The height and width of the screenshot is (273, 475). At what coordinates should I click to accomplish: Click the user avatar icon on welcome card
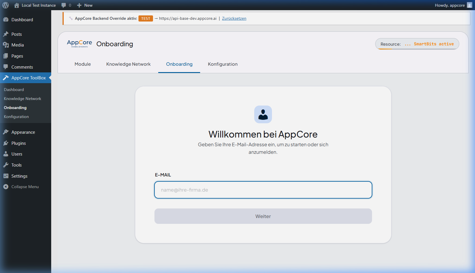click(263, 114)
